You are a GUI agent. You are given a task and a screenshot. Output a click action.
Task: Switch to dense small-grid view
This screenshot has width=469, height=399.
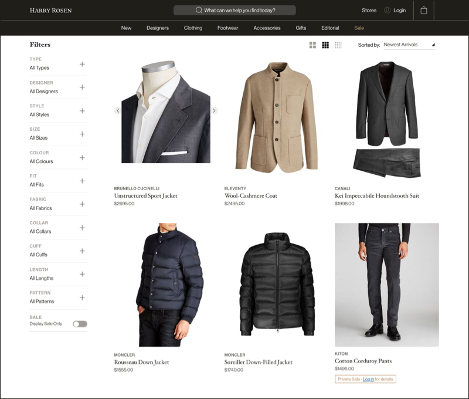point(338,45)
